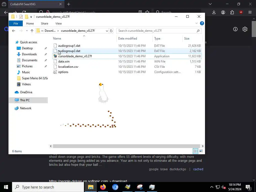Go up one folder level
This screenshot has height=192, width=256.
point(32,31)
